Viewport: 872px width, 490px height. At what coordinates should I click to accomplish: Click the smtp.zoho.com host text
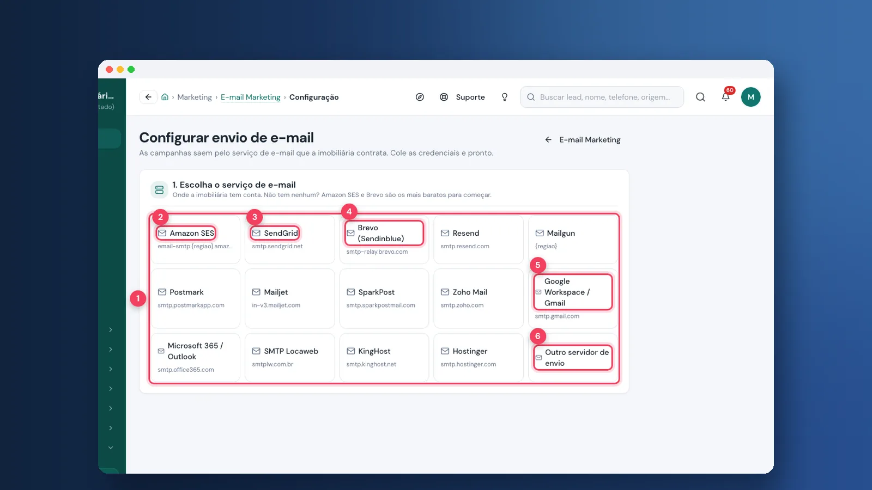coord(462,305)
